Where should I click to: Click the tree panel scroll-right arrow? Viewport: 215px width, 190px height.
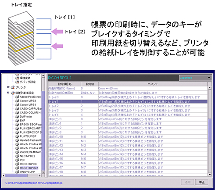tap(39, 175)
